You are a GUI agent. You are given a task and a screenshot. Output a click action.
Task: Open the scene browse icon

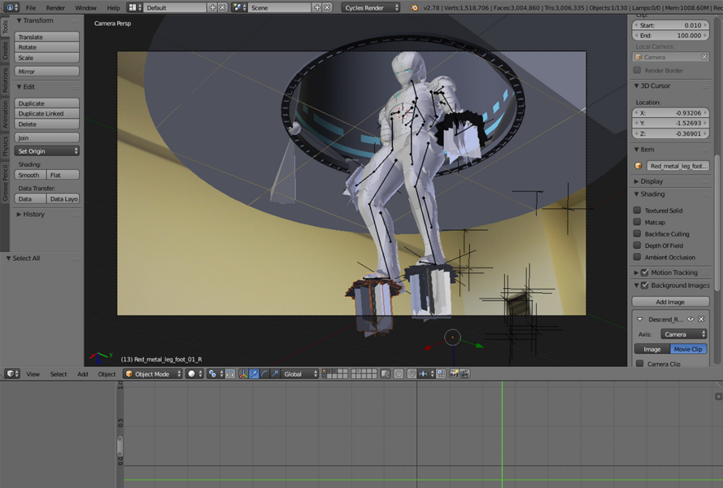click(239, 7)
